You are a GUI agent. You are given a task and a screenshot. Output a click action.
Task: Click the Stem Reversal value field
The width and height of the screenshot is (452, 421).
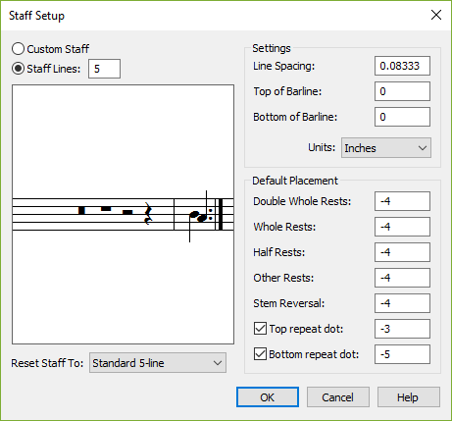point(402,303)
